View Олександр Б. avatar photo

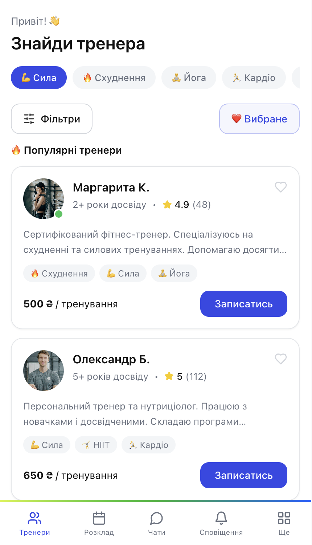pos(44,371)
